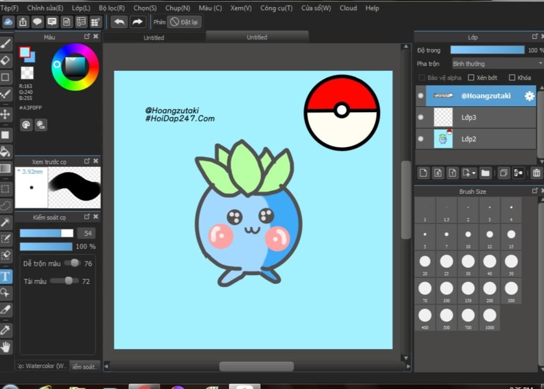The width and height of the screenshot is (544, 389).
Task: Open the Cửa sổ(W) menu
Action: [316, 8]
